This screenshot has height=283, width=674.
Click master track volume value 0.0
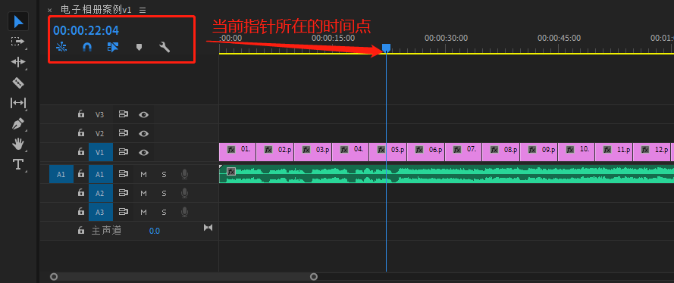pos(155,231)
